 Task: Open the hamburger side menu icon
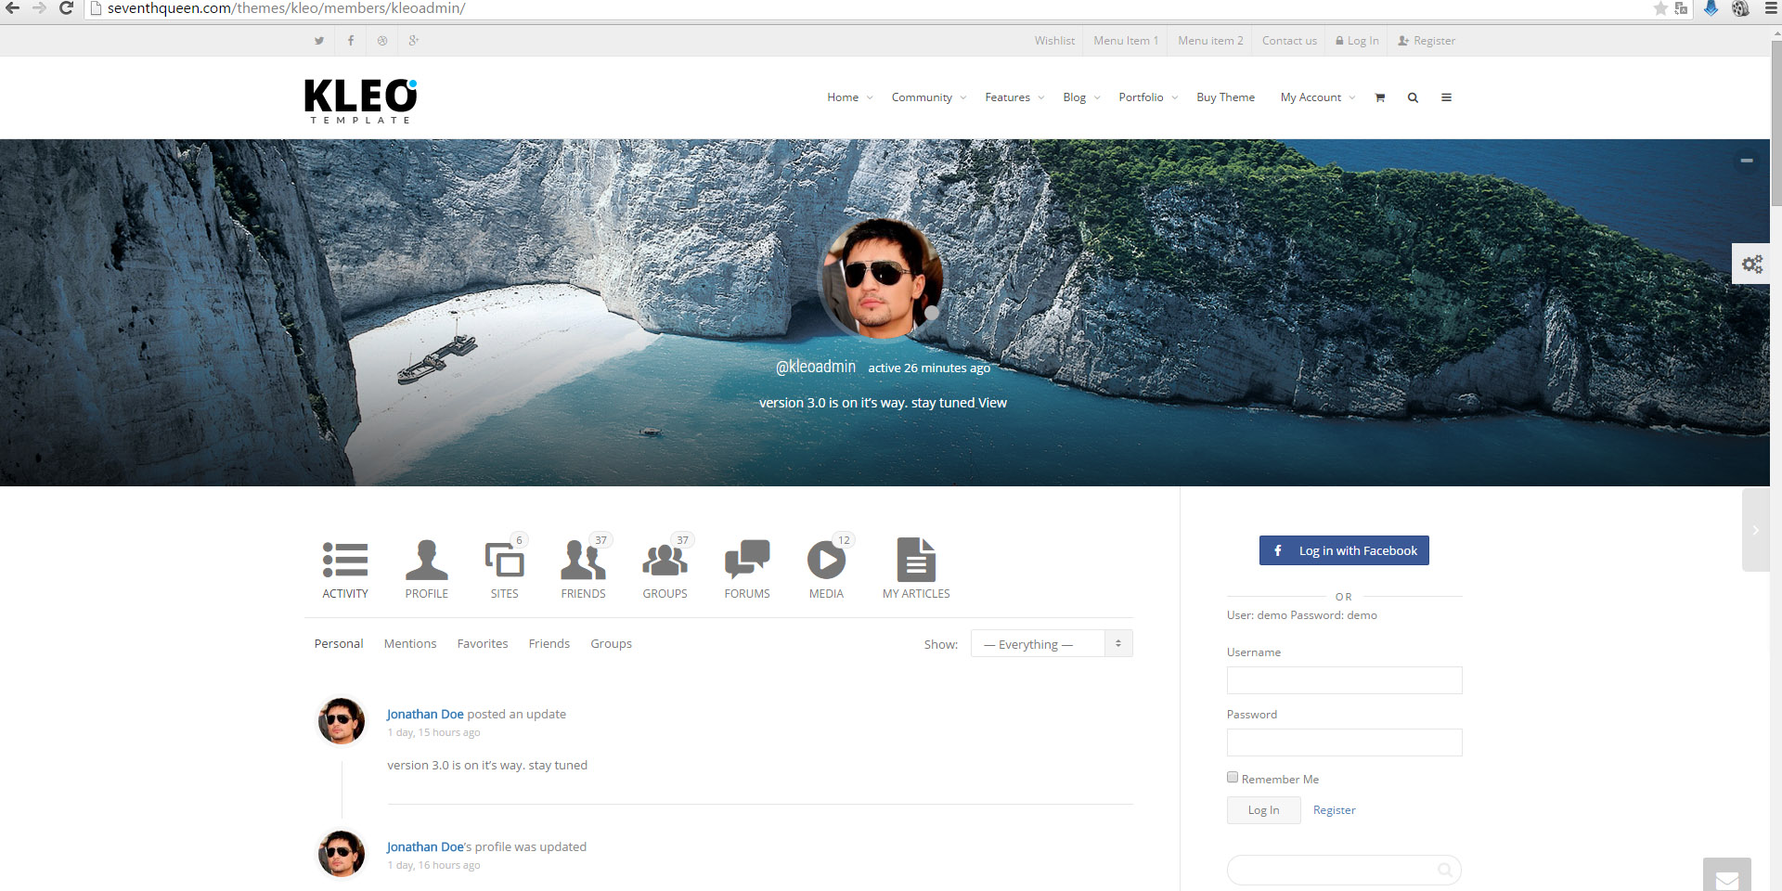pyautogui.click(x=1446, y=97)
